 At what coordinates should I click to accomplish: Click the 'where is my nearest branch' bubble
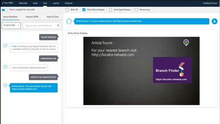[x=43, y=77]
